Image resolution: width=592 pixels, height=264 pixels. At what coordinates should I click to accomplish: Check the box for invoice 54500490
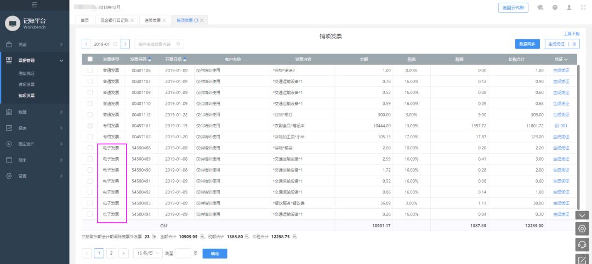click(90, 170)
